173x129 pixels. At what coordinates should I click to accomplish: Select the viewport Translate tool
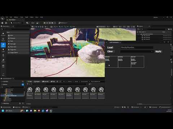(38, 27)
